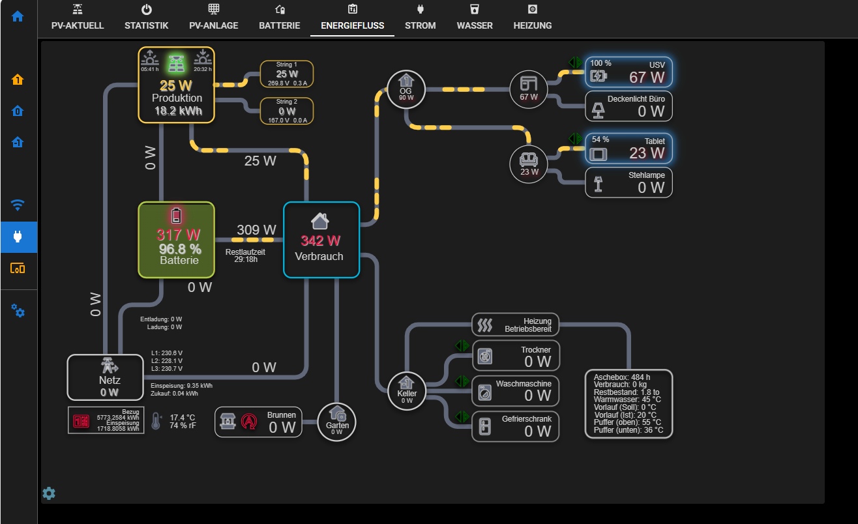Click the sunset icon showing 20:32 h

tap(203, 57)
